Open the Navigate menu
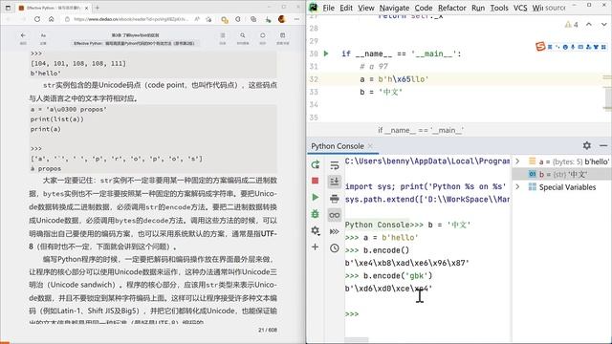This screenshot has width=612, height=344. click(394, 8)
